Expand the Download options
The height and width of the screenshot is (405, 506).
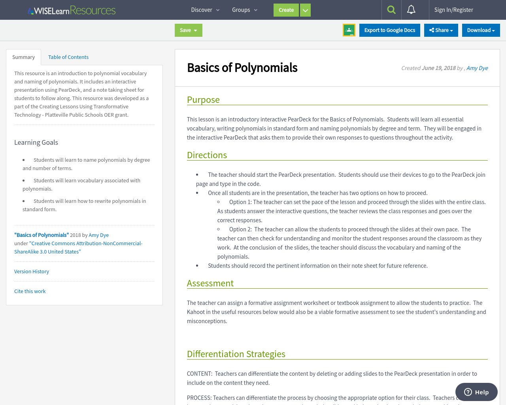click(481, 30)
